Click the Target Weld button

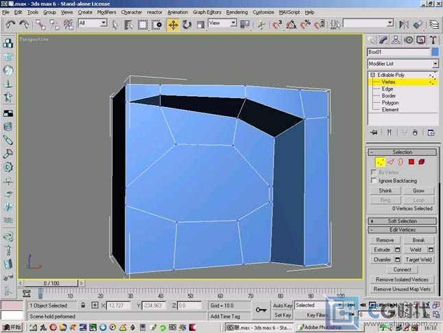(418, 260)
